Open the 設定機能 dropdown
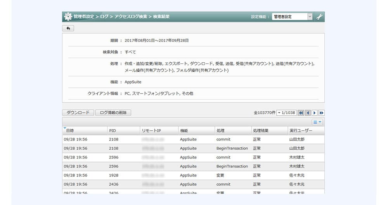The width and height of the screenshot is (388, 205). tap(292, 17)
